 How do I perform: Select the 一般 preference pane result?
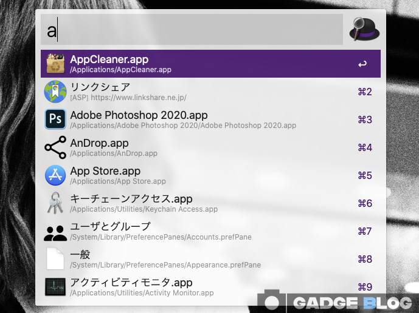coord(210,259)
